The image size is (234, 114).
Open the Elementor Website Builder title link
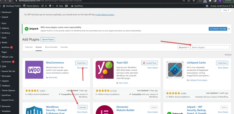pos(126,108)
